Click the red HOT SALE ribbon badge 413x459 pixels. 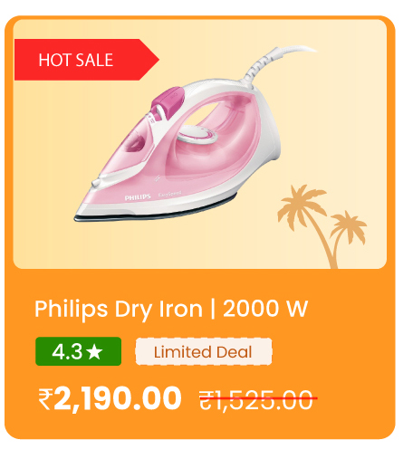[87, 60]
